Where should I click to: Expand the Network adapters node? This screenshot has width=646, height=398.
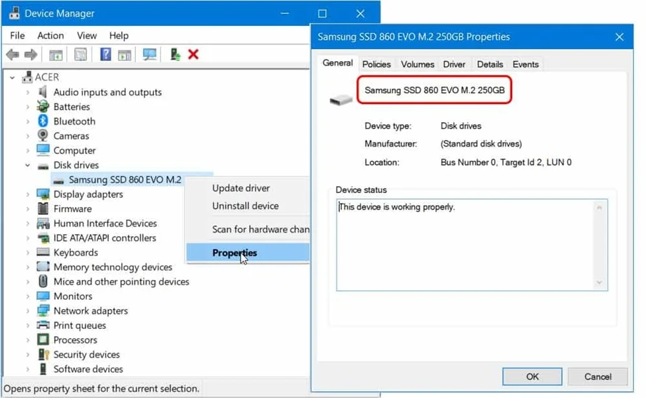(x=28, y=311)
